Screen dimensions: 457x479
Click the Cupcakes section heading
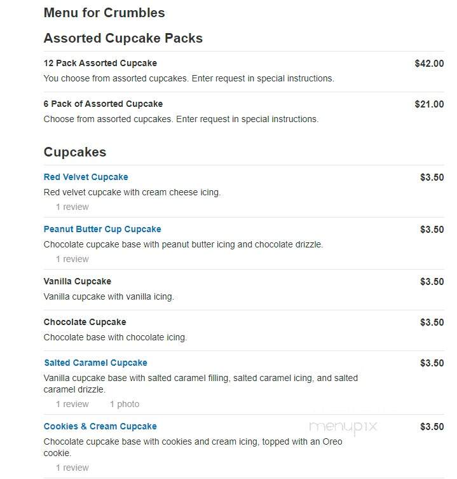pyautogui.click(x=75, y=152)
